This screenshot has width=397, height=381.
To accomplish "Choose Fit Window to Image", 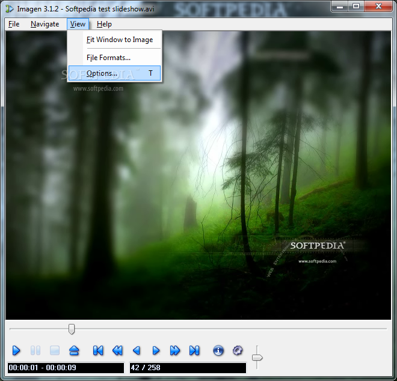I will click(115, 40).
